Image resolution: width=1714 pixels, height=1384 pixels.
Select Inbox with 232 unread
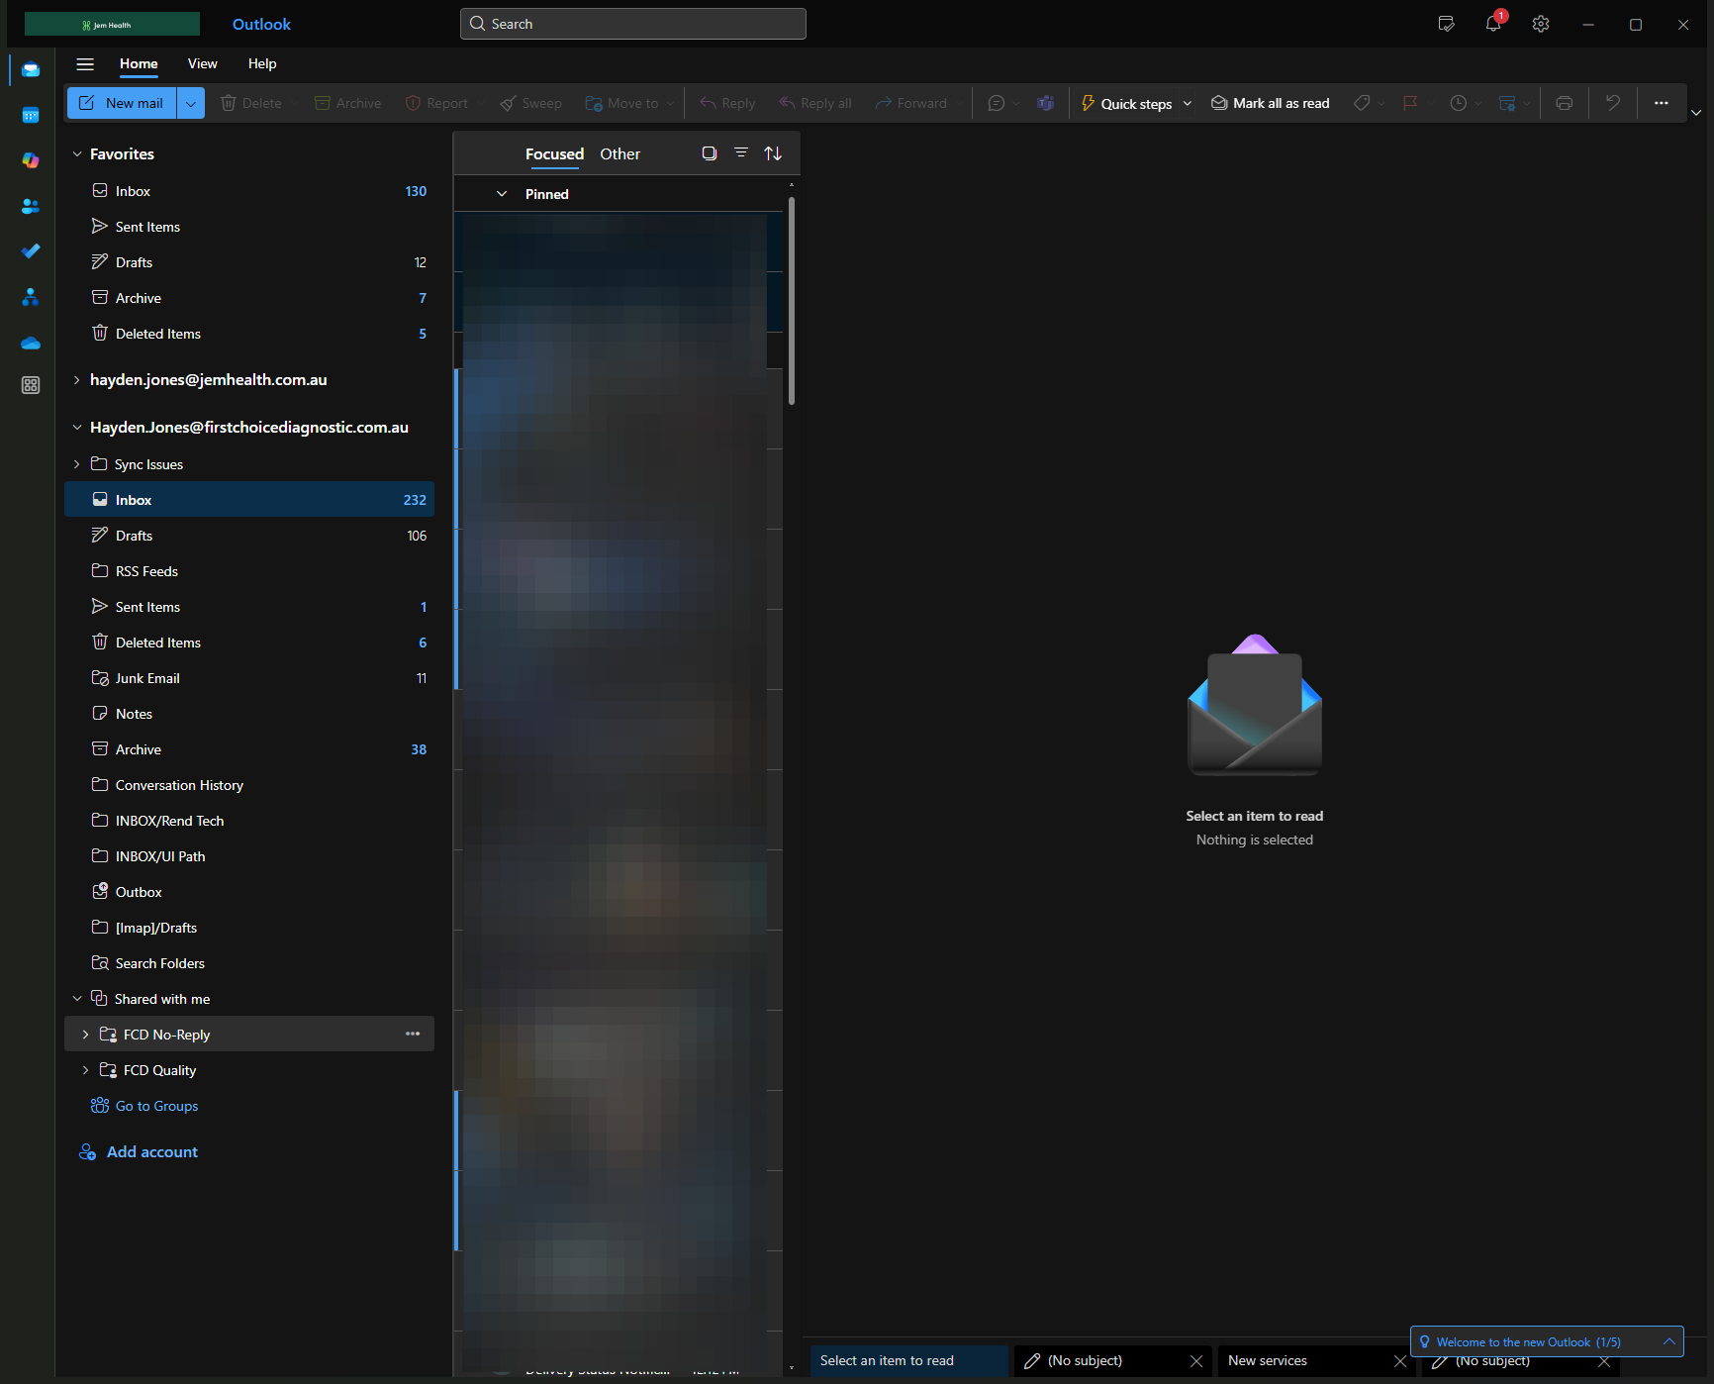tap(249, 500)
